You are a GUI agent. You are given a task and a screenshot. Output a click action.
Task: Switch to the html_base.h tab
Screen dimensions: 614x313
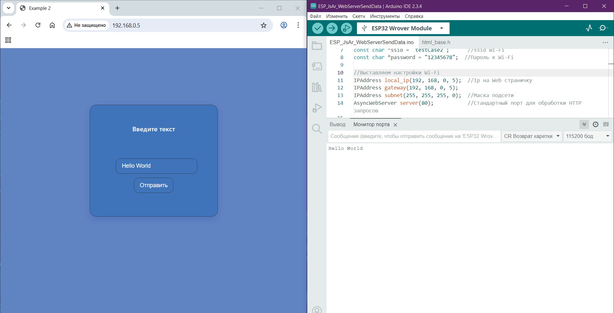coord(436,42)
